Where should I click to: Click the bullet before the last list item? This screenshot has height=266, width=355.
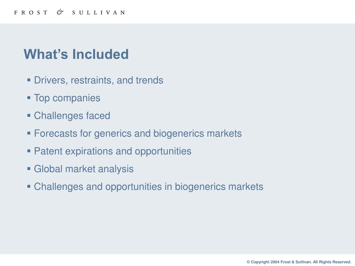[x=29, y=186]
